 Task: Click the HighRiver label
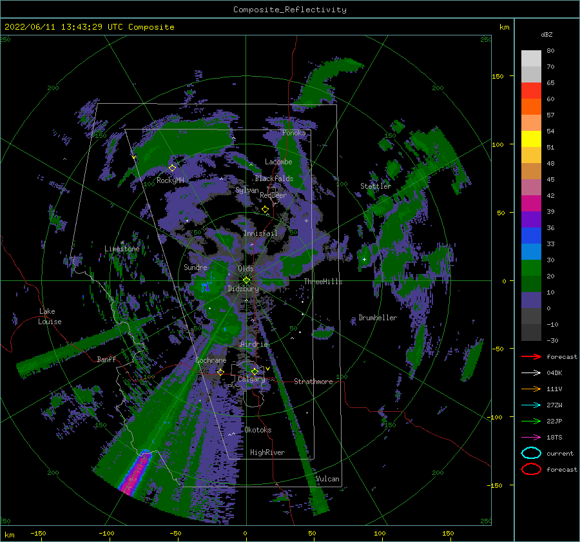(267, 452)
